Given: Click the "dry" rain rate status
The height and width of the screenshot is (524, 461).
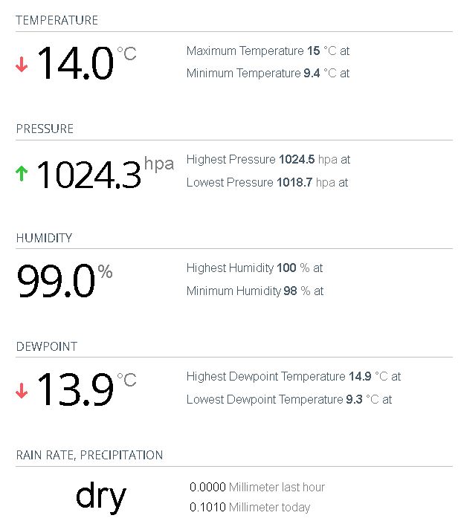Looking at the screenshot, I should [x=100, y=496].
